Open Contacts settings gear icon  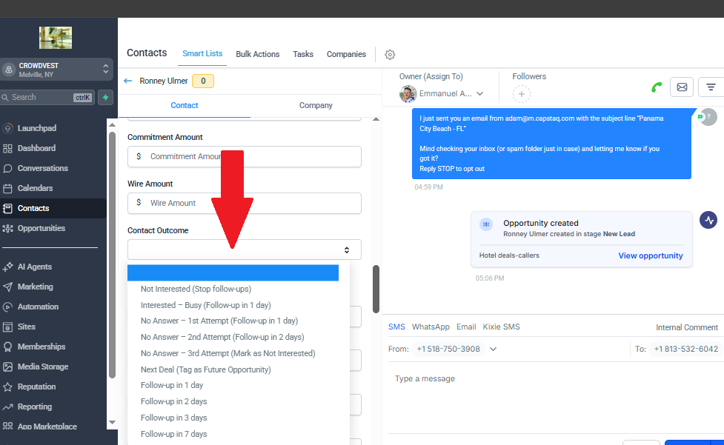391,54
